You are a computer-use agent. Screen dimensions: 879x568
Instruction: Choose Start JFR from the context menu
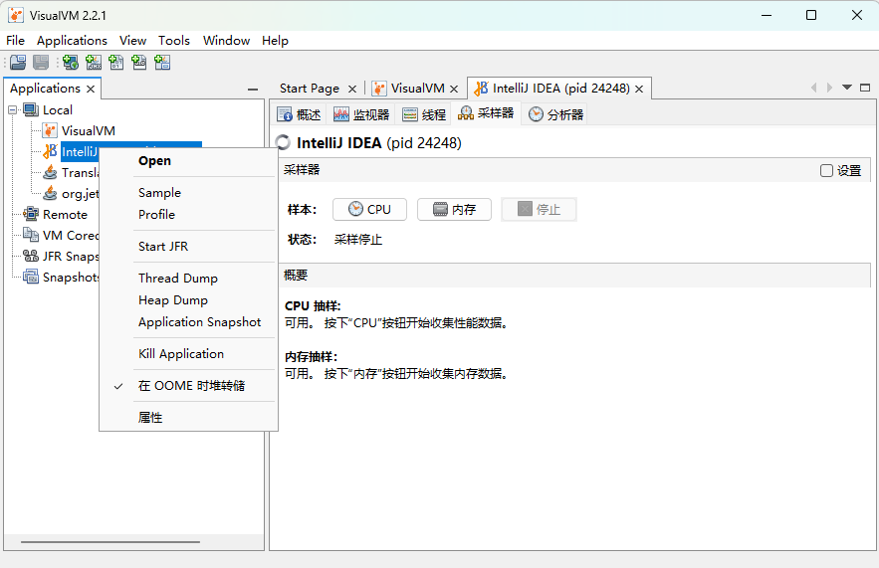pos(188,246)
